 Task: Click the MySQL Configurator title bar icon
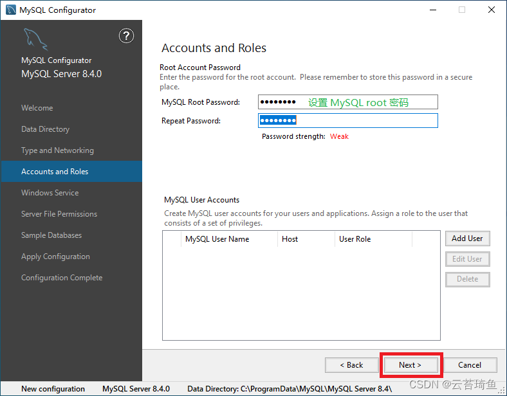11,10
